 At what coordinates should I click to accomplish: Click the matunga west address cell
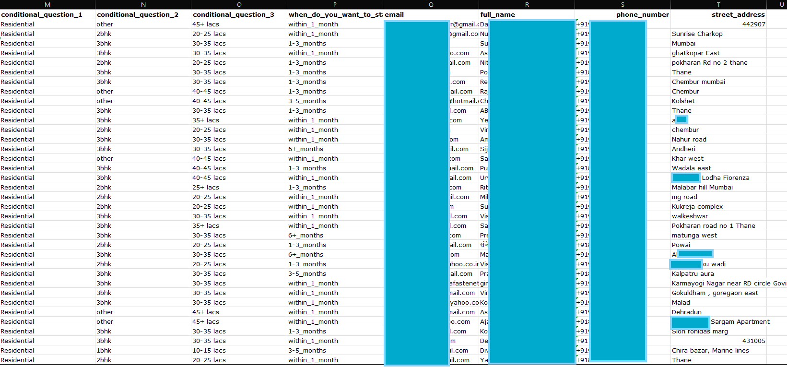719,235
